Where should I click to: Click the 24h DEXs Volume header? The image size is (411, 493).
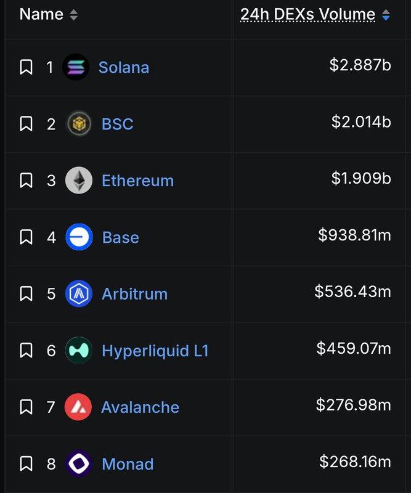(x=307, y=14)
